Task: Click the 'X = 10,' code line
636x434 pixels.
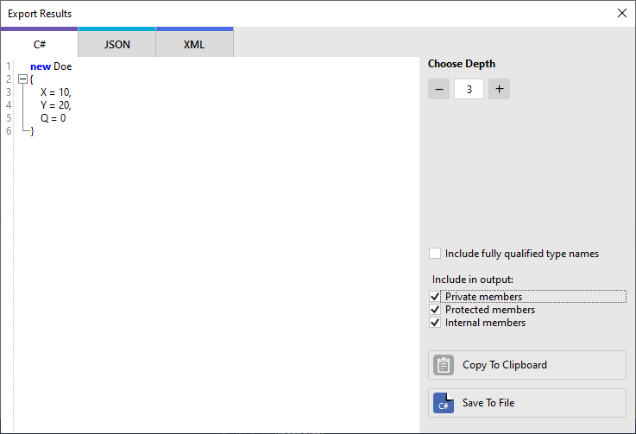Action: pyautogui.click(x=55, y=92)
